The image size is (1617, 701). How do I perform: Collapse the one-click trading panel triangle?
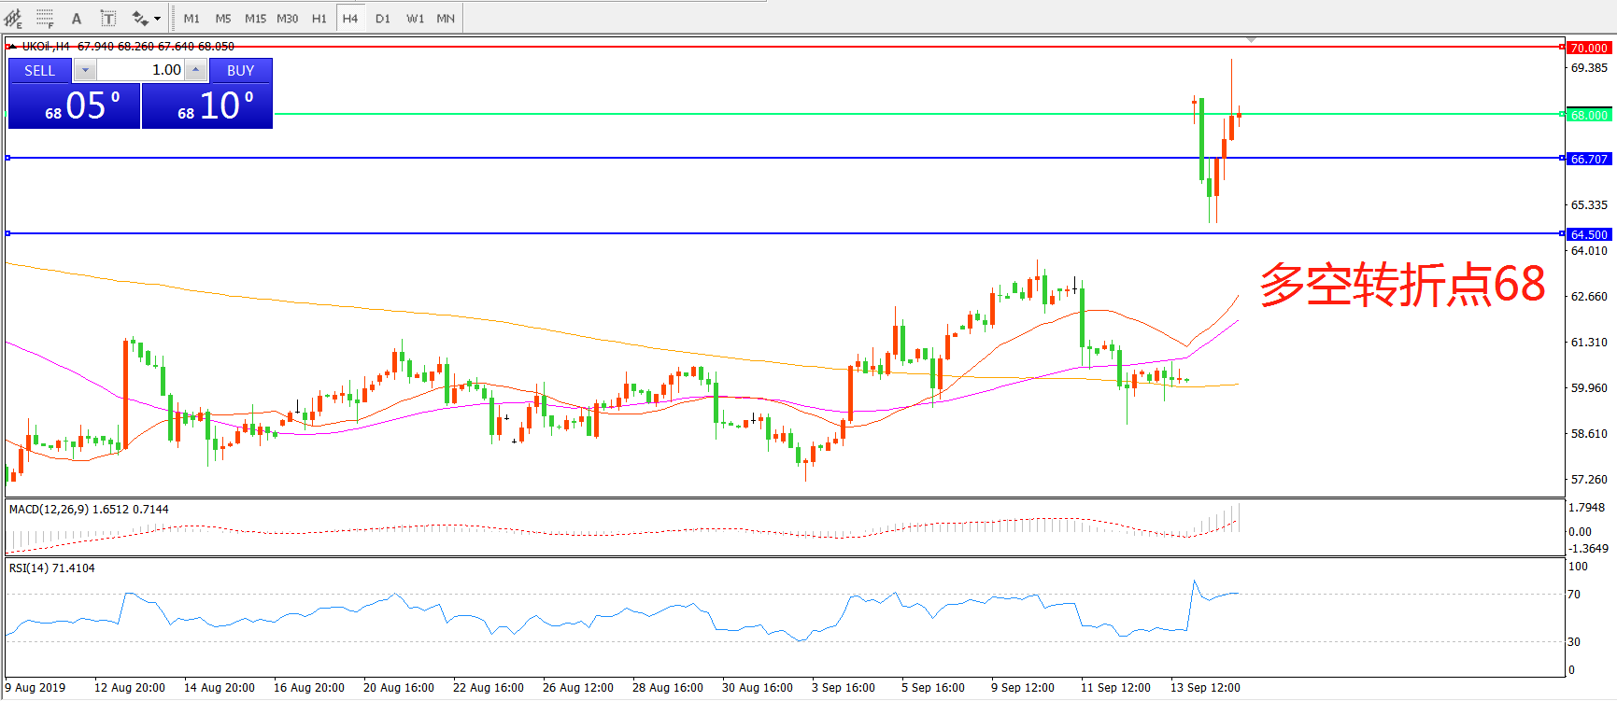click(x=12, y=46)
